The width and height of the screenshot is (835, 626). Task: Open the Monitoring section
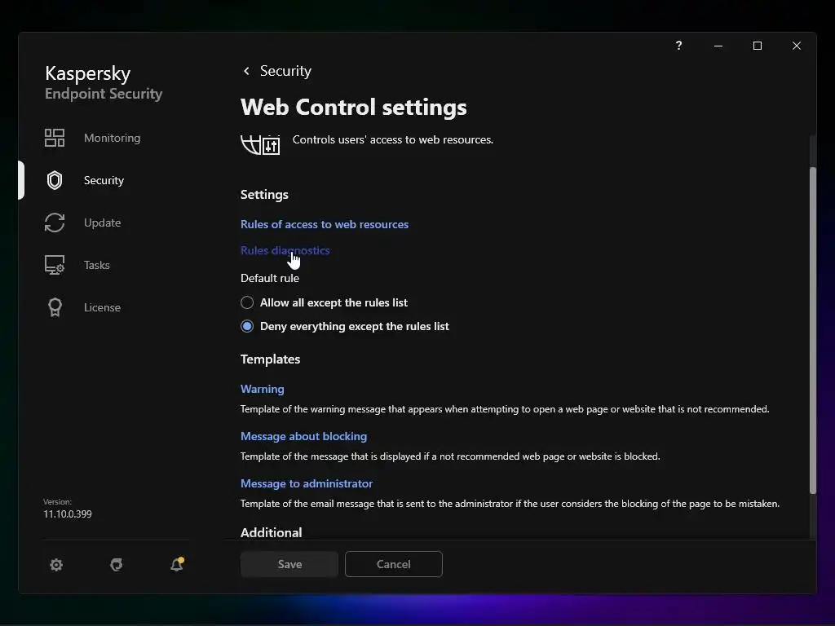pos(112,138)
